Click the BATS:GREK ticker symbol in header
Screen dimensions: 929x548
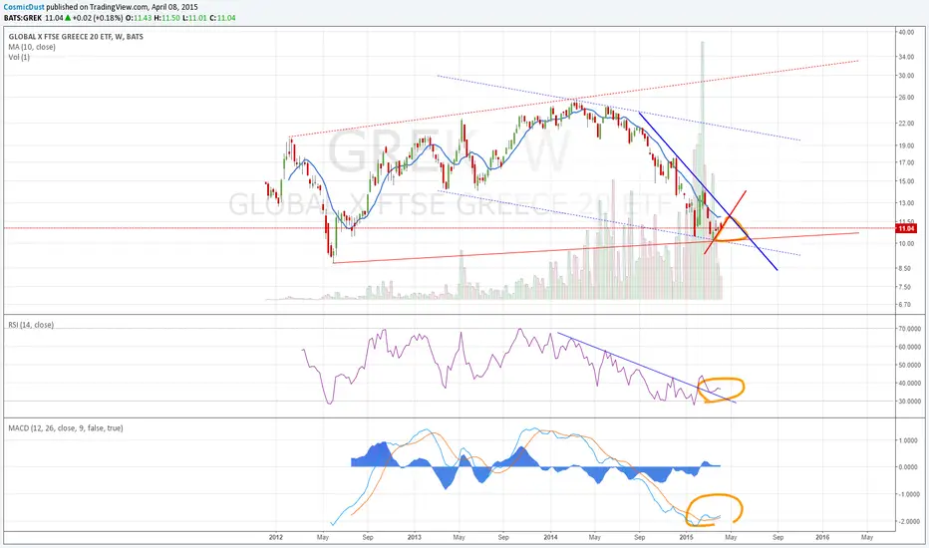point(23,18)
